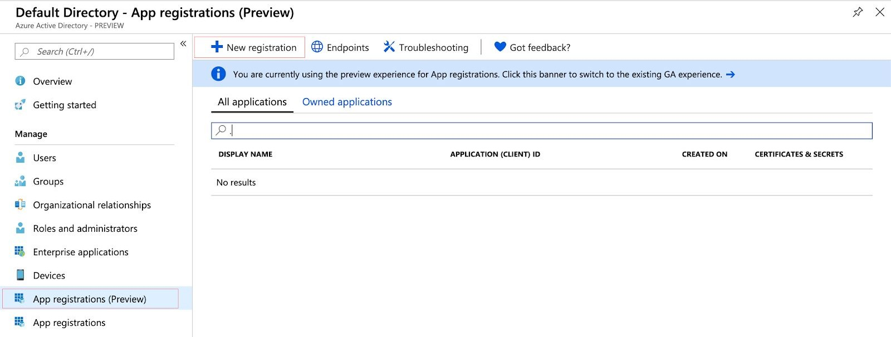Focus the Search (Ctrl+/) sidebar field
Screen dimensions: 891x337
coord(95,51)
